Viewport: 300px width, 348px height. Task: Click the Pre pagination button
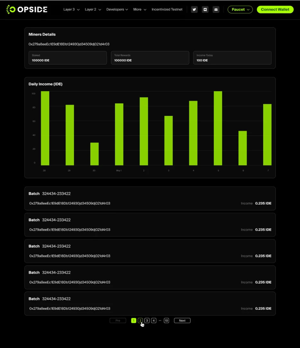[118, 320]
